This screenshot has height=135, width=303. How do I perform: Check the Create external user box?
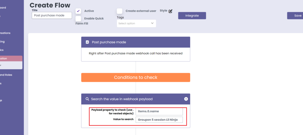[x=120, y=11]
